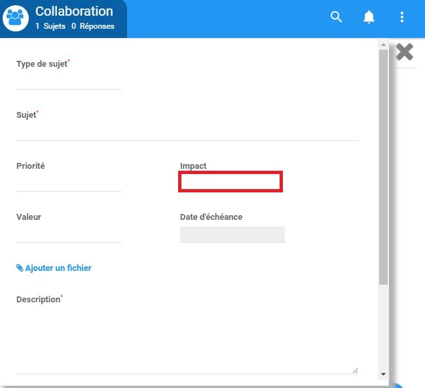This screenshot has height=388, width=425.
Task: Click the scrollbar down arrow
Action: click(x=383, y=374)
